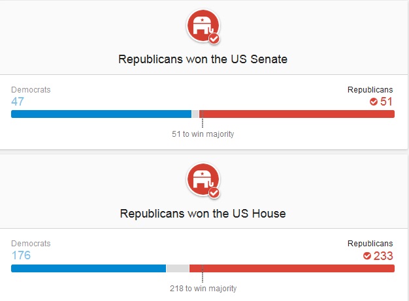Select the Democrats 176 House count
The image size is (409, 301).
pos(21,255)
